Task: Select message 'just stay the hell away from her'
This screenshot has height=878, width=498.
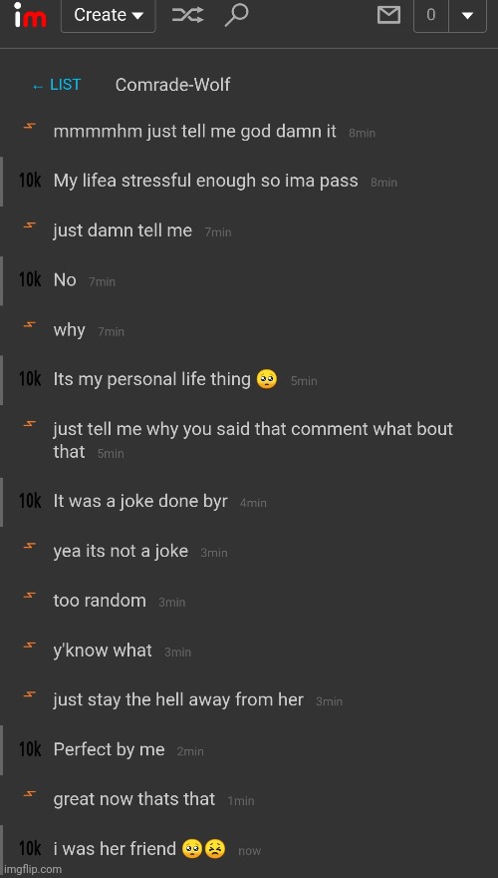Action: click(x=178, y=699)
